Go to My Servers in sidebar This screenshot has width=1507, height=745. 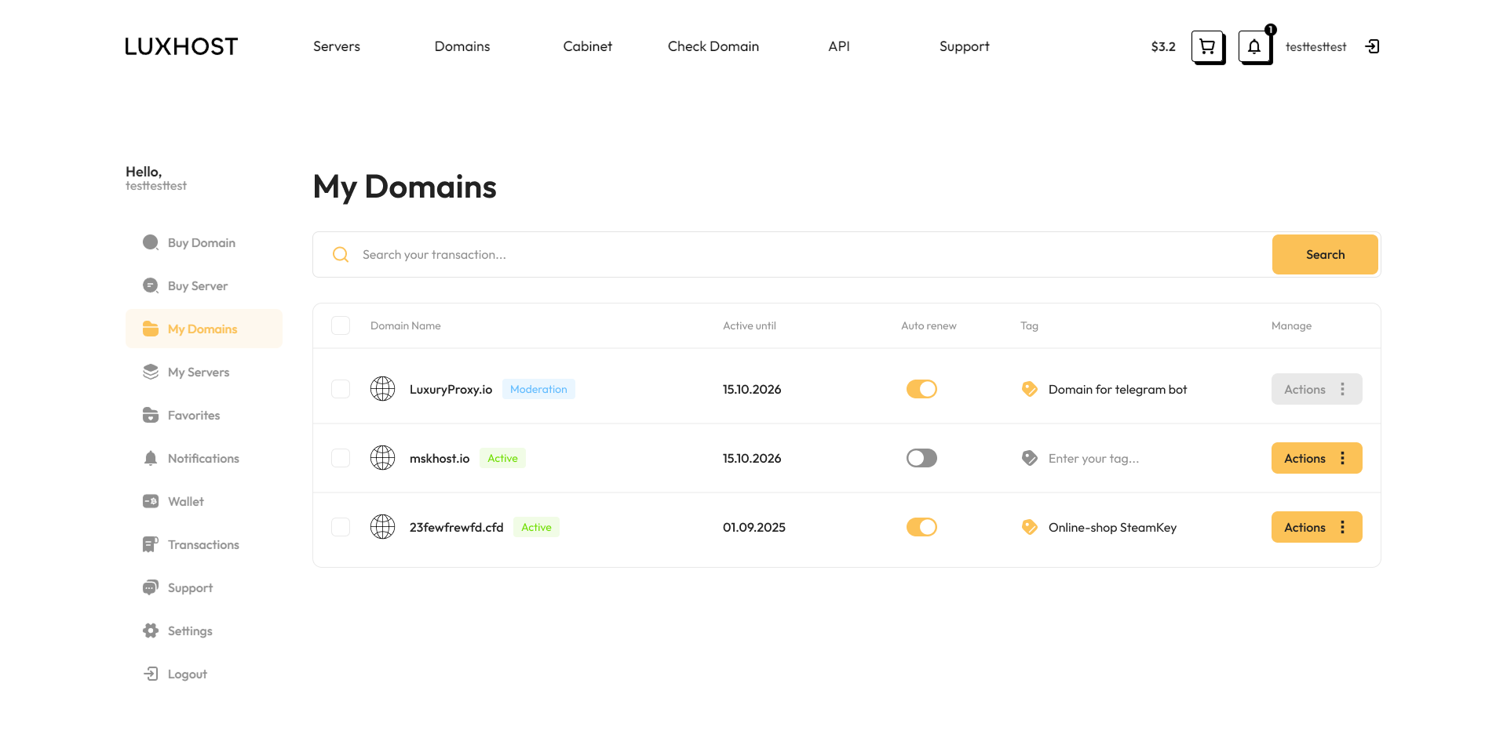click(204, 372)
